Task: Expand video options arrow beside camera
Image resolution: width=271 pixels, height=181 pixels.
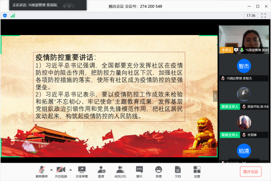Action: [x=70, y=170]
